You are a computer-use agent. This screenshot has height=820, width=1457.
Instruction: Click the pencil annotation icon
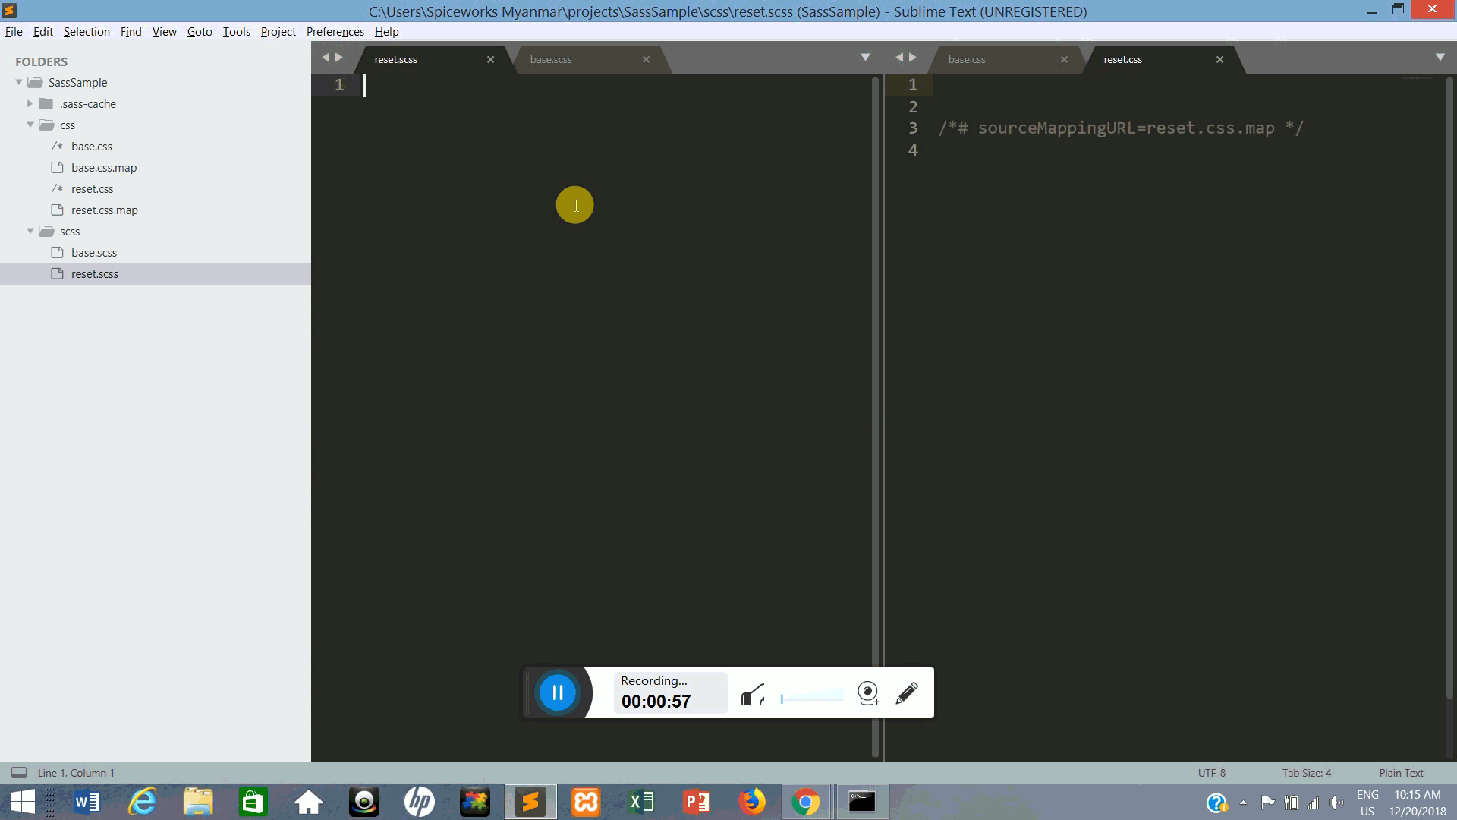907,693
